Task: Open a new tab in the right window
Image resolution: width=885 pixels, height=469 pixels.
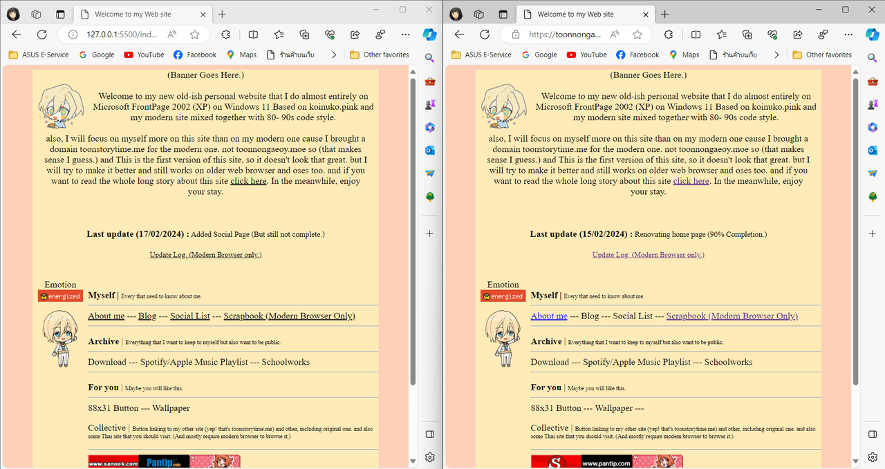Action: (x=664, y=14)
